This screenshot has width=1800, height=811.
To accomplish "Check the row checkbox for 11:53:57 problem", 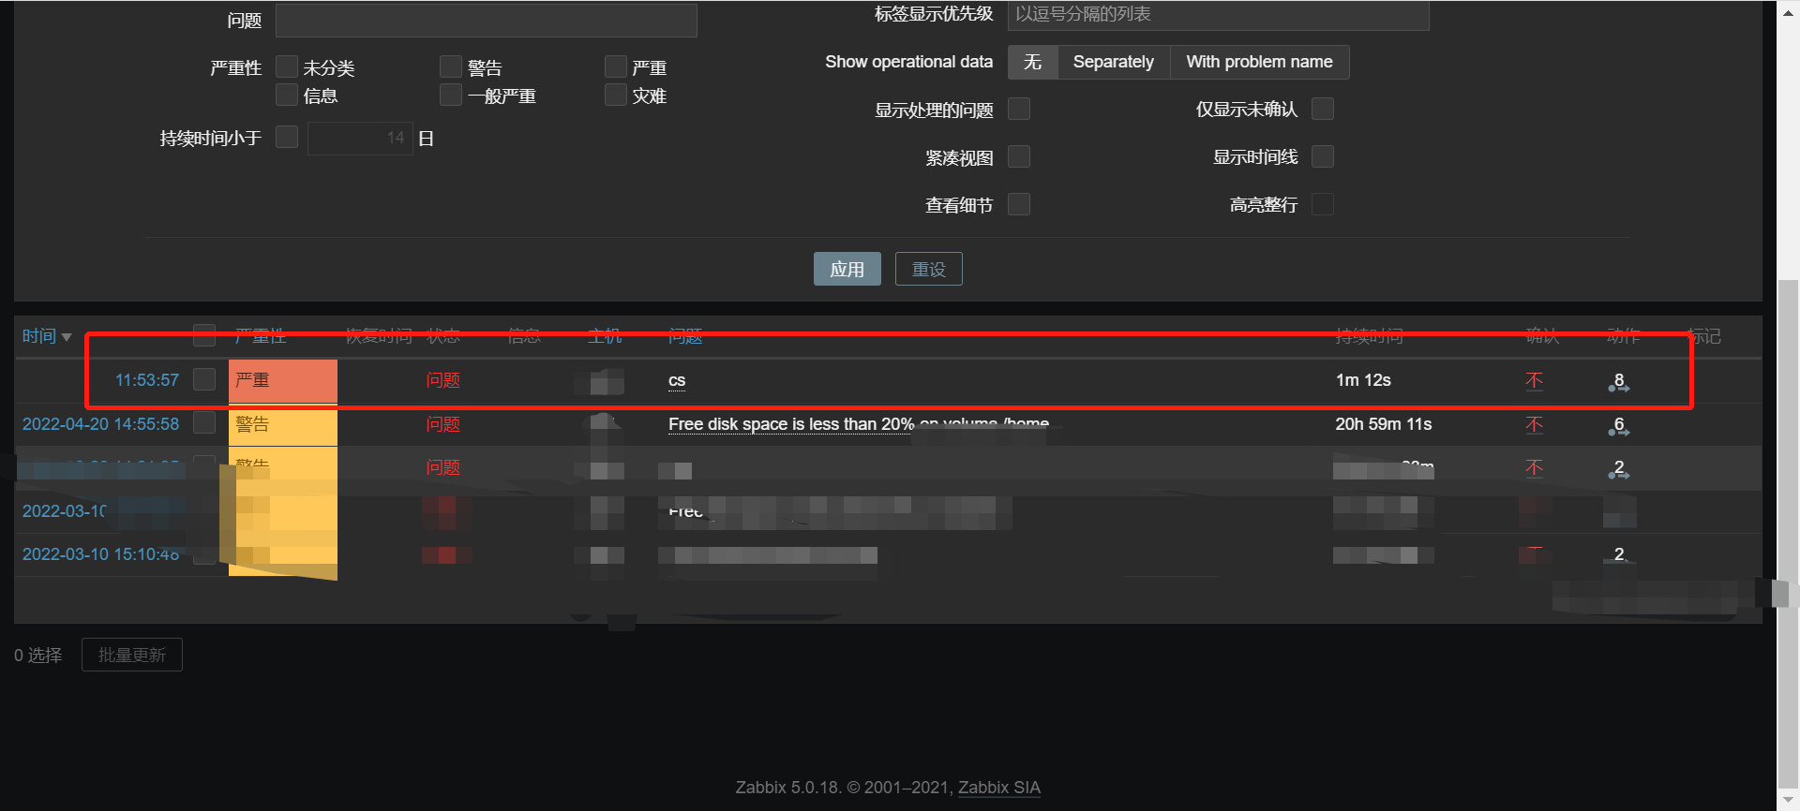I will pos(204,379).
